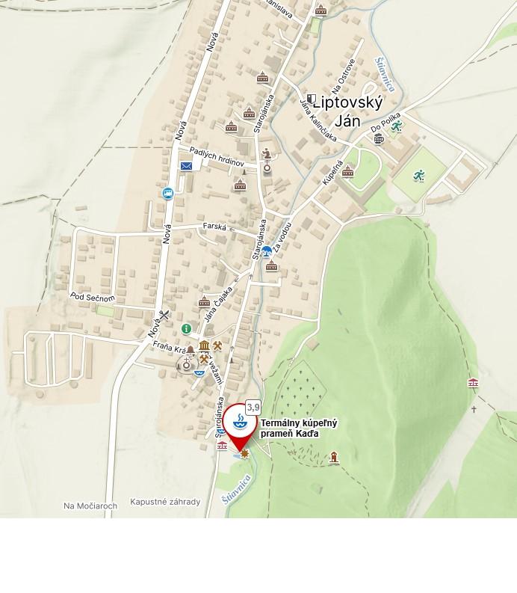Click the Pod Sečnom street label

click(93, 298)
